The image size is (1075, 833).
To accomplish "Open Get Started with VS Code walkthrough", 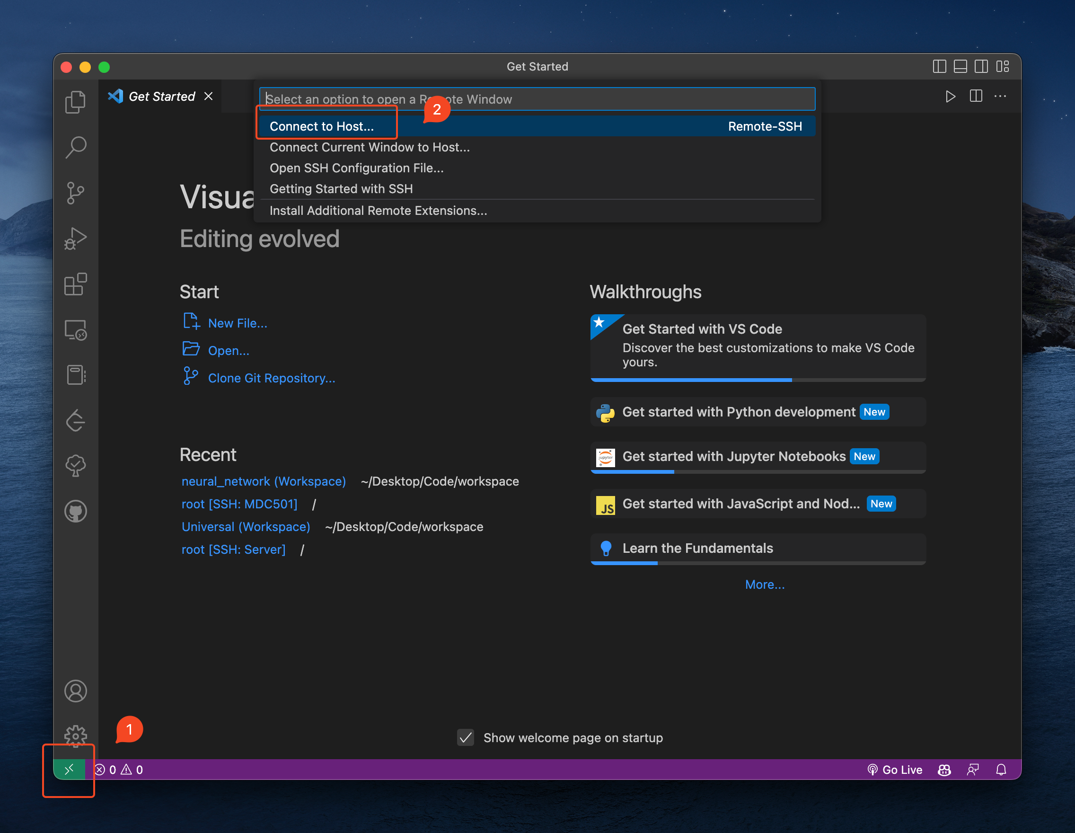I will click(x=758, y=347).
